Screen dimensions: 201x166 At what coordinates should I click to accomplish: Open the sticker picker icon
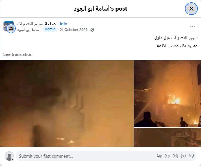point(191,156)
